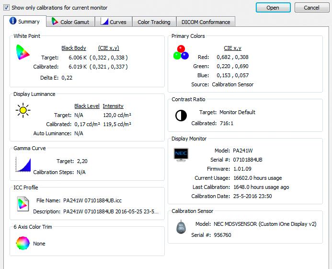Uncheck Show only calibrations for current monitor
Screen dimensions: 332x269
(x=6, y=8)
